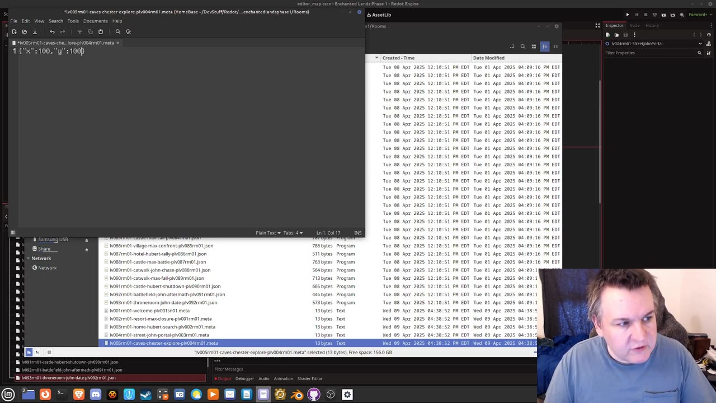
Task: Select lv086rm01-village-max-confront json file
Action: (161, 246)
